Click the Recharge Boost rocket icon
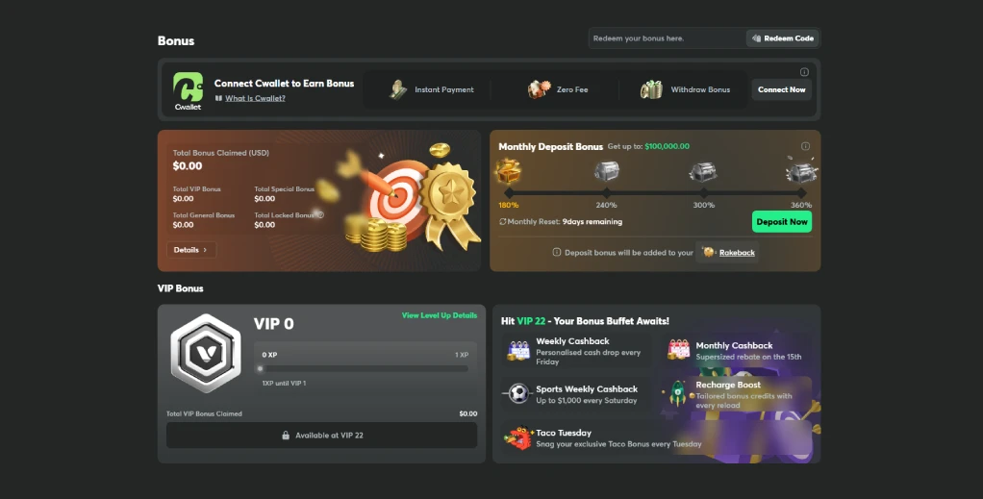The image size is (983, 499). [678, 393]
